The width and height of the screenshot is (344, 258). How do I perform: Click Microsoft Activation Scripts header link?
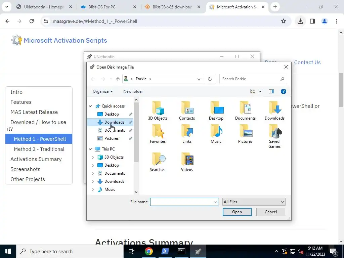66,41
